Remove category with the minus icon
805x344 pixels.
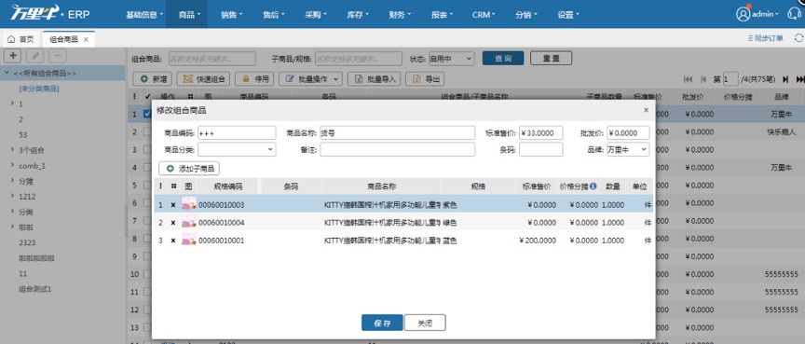[x=57, y=55]
